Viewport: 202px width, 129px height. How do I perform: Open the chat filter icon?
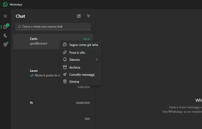[x=88, y=16]
